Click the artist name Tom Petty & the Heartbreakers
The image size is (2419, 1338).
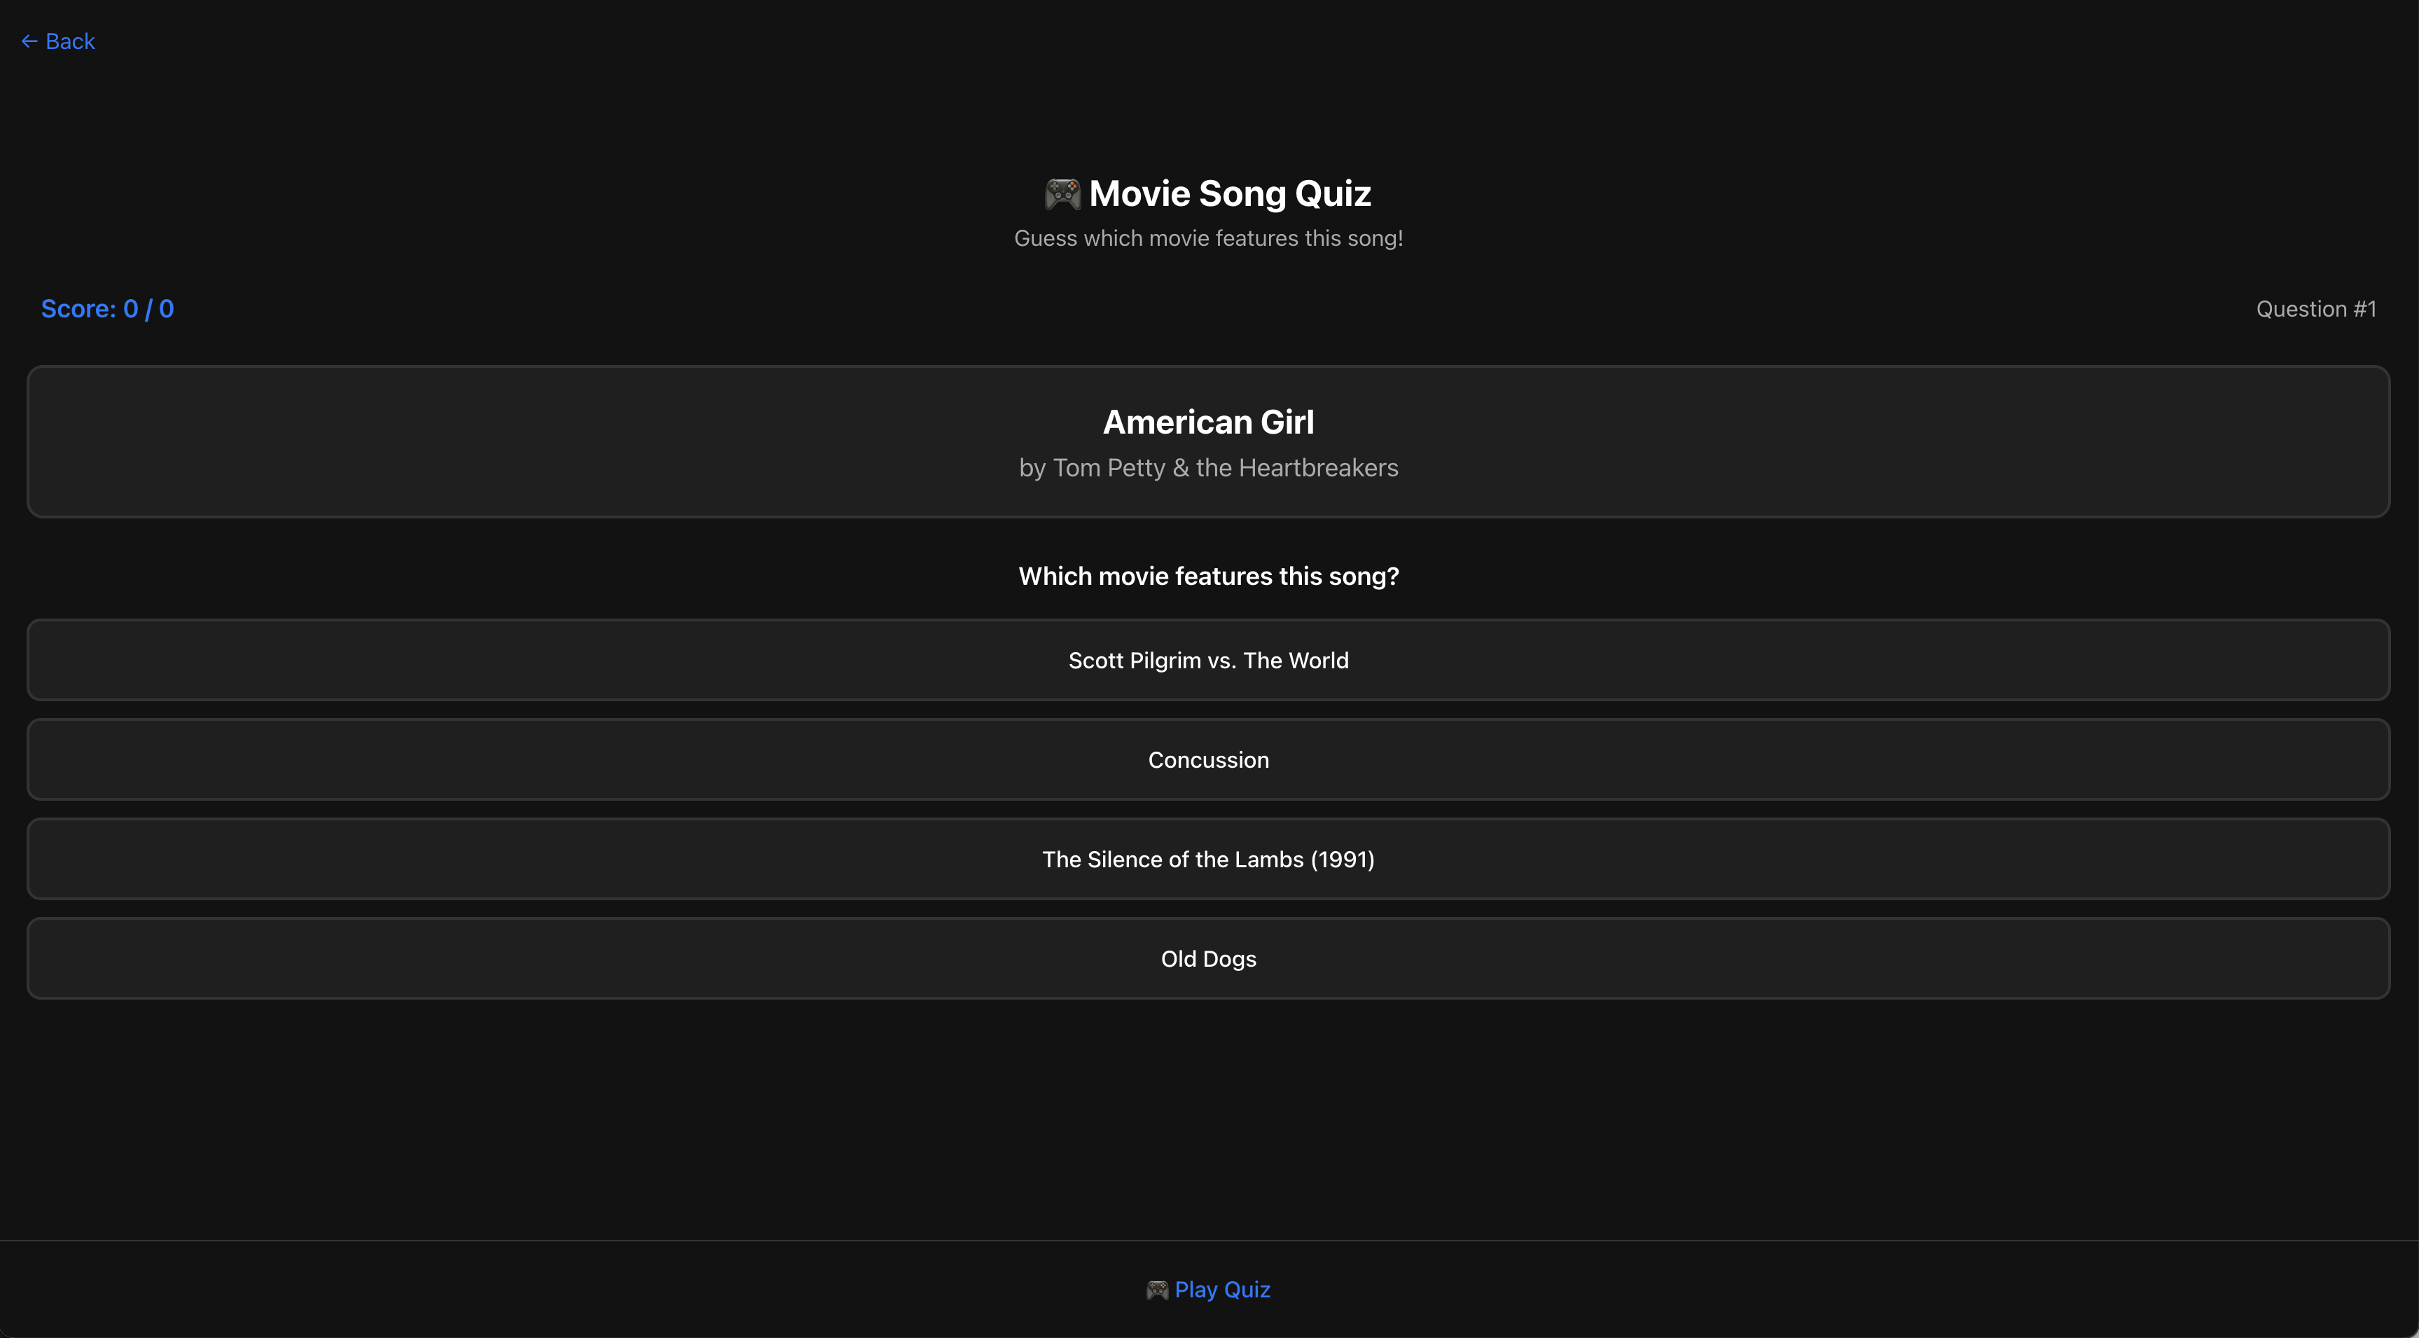pos(1209,467)
